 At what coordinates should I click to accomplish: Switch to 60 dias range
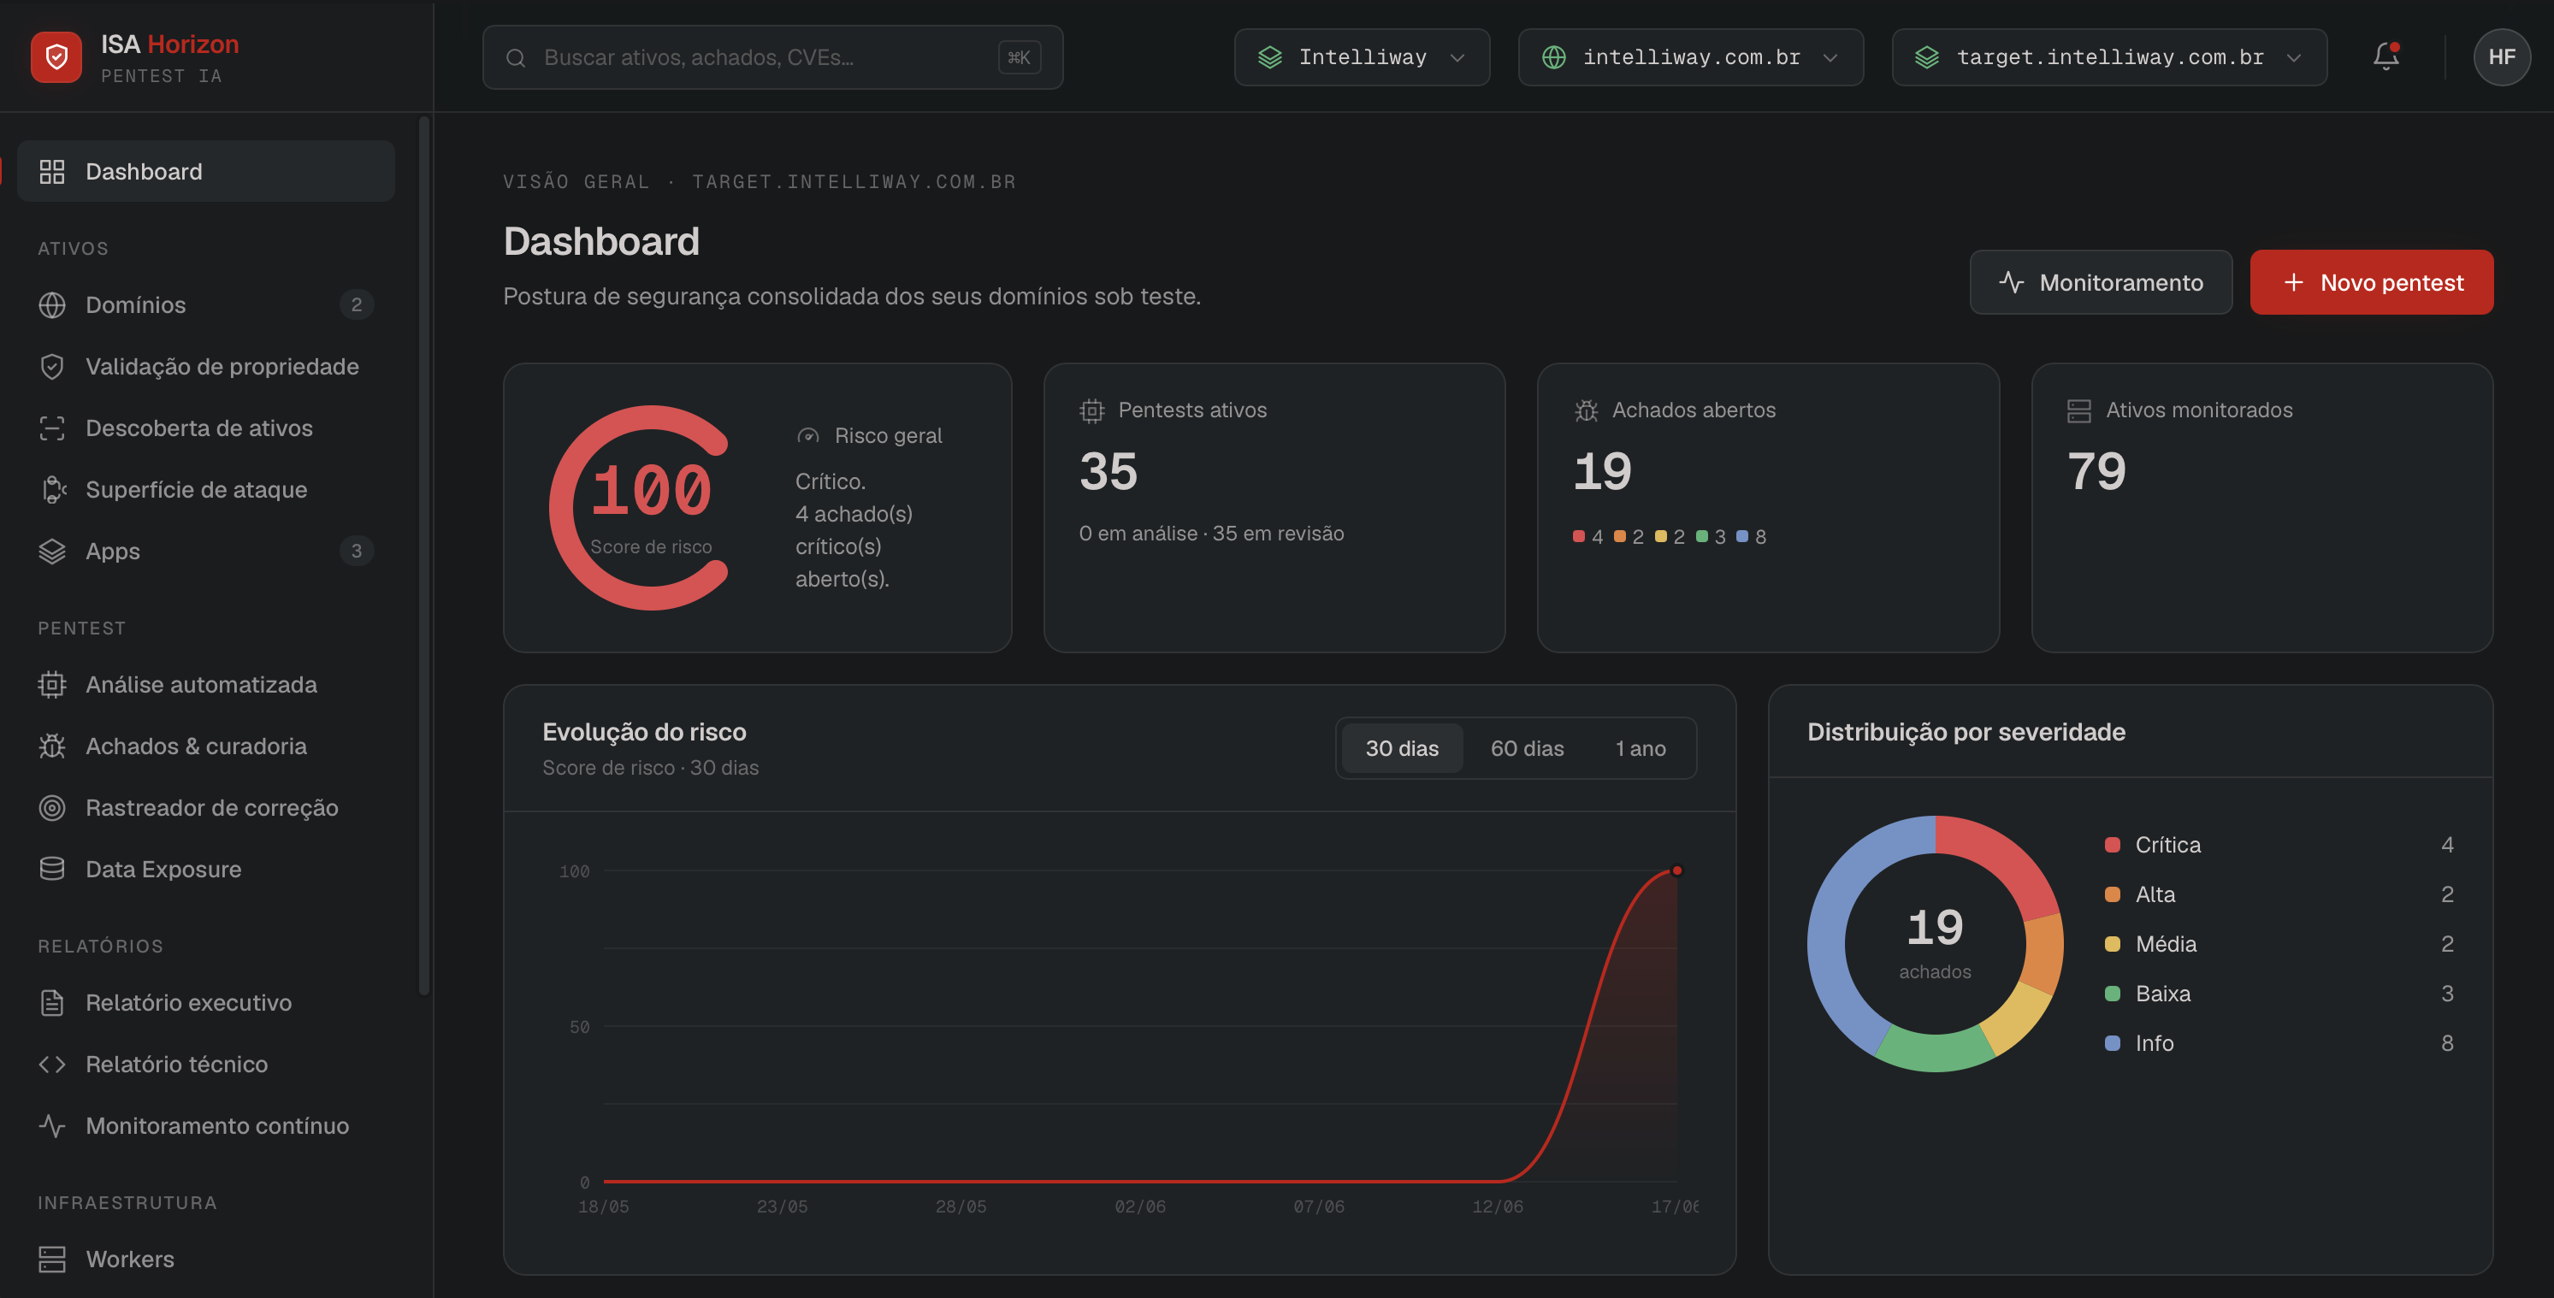pos(1527,748)
